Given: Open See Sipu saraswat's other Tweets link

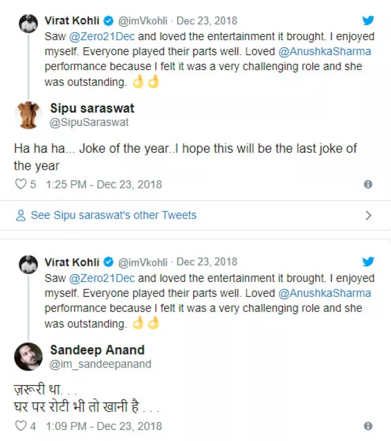Looking at the screenshot, I should (x=113, y=215).
